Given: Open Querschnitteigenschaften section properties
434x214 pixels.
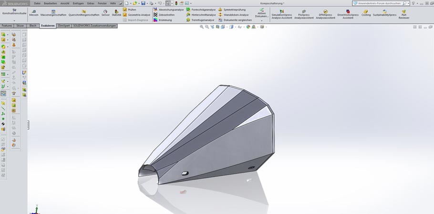Looking at the screenshot, I should (84, 13).
